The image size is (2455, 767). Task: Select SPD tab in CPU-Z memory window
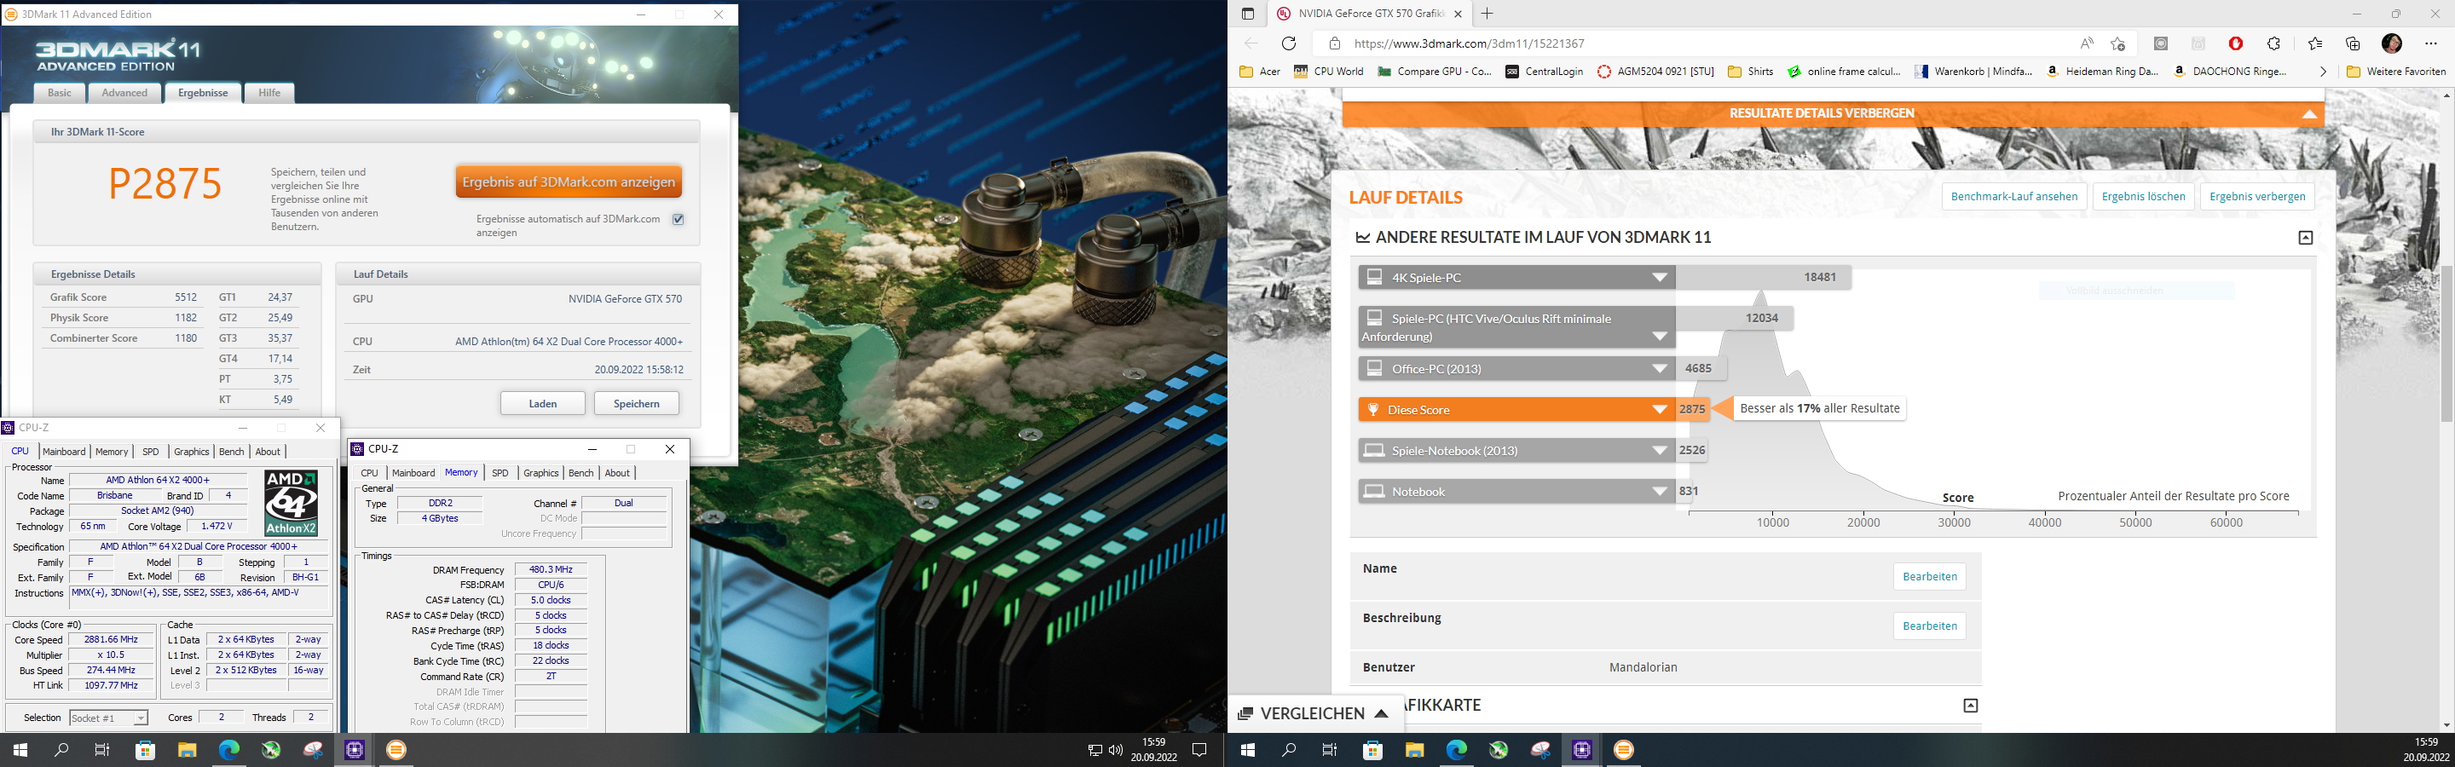500,473
